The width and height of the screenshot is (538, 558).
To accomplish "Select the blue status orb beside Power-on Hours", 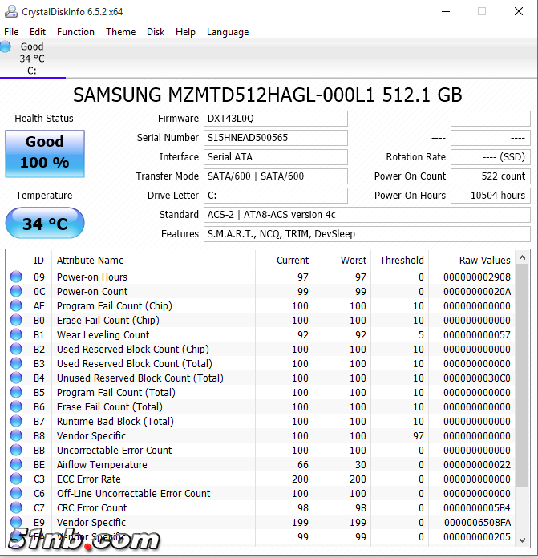I will point(16,277).
